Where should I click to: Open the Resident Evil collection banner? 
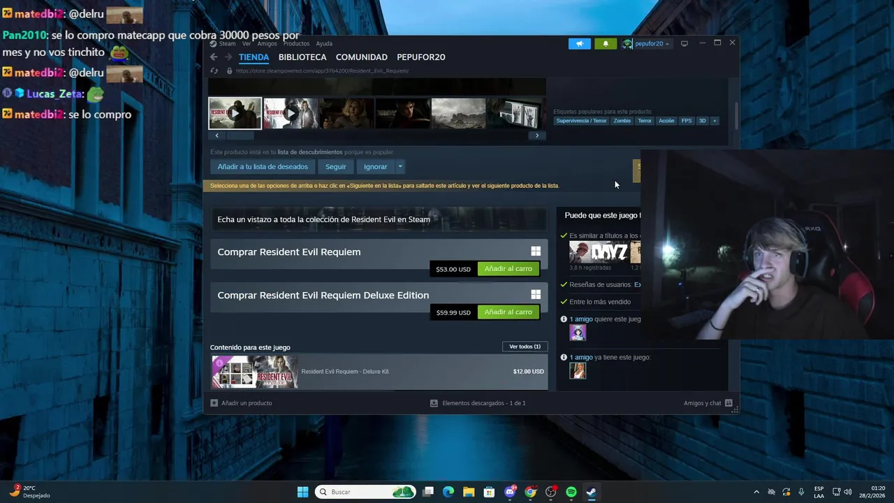point(379,219)
